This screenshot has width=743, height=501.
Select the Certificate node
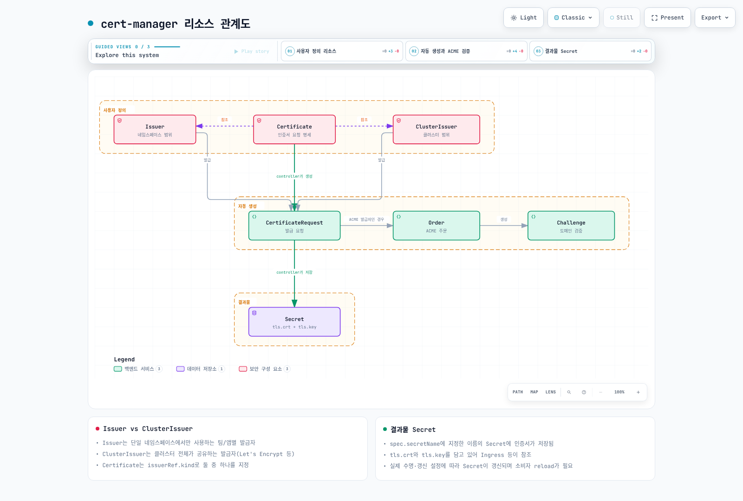pyautogui.click(x=294, y=129)
